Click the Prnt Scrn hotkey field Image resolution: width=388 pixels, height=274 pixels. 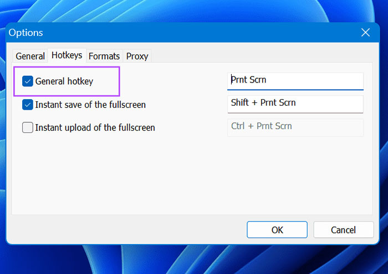click(x=295, y=80)
